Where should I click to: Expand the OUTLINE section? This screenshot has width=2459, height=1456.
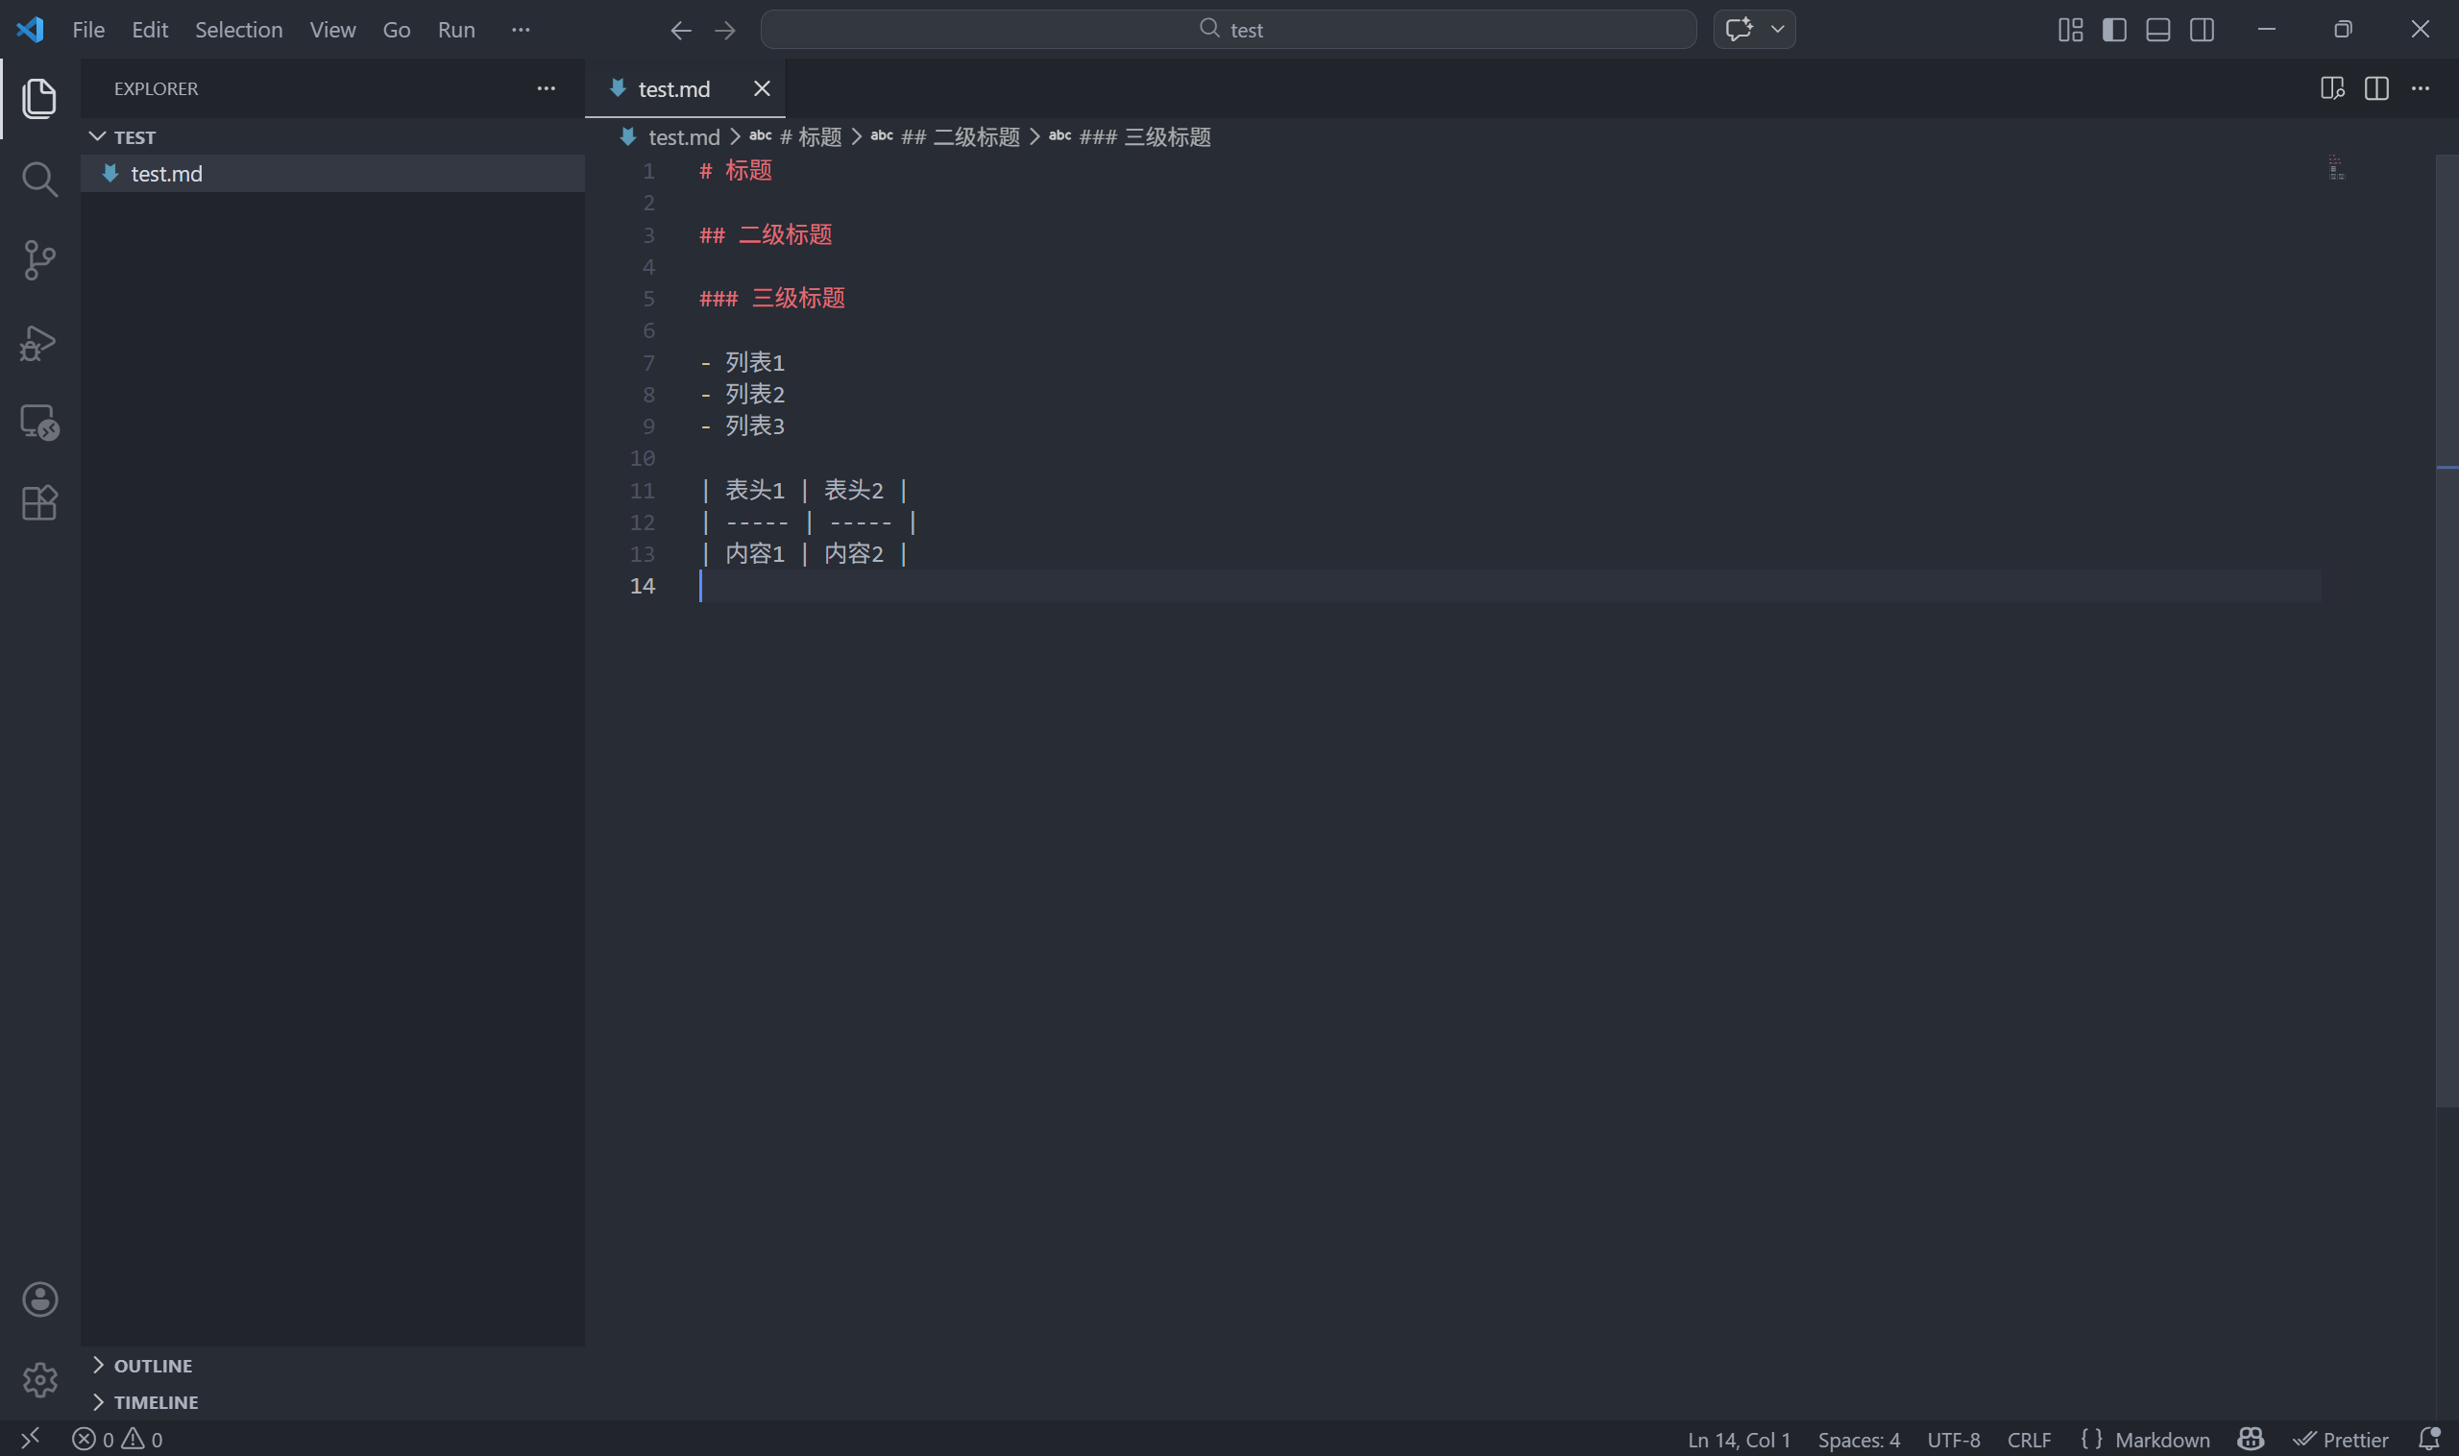coord(152,1364)
